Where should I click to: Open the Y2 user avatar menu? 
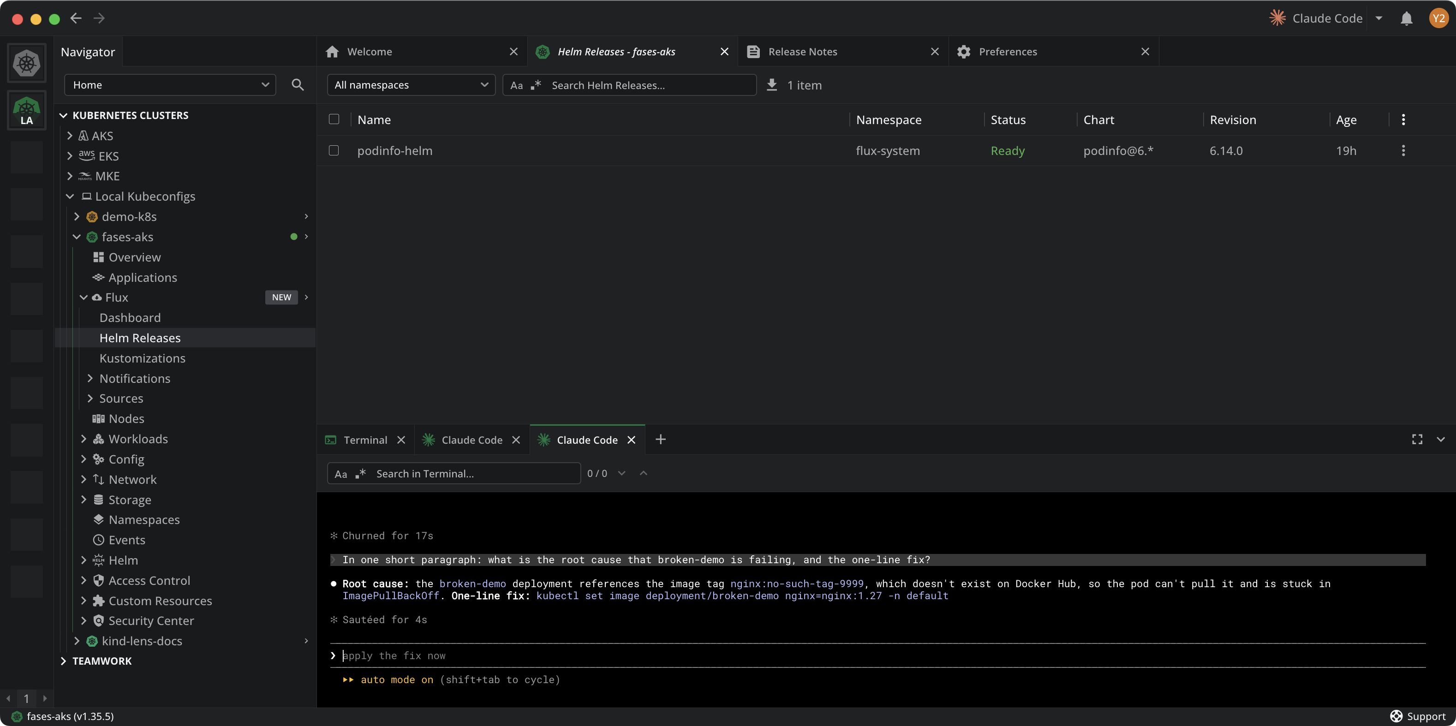tap(1438, 18)
